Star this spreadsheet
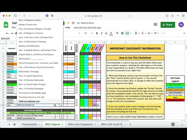 68,23
